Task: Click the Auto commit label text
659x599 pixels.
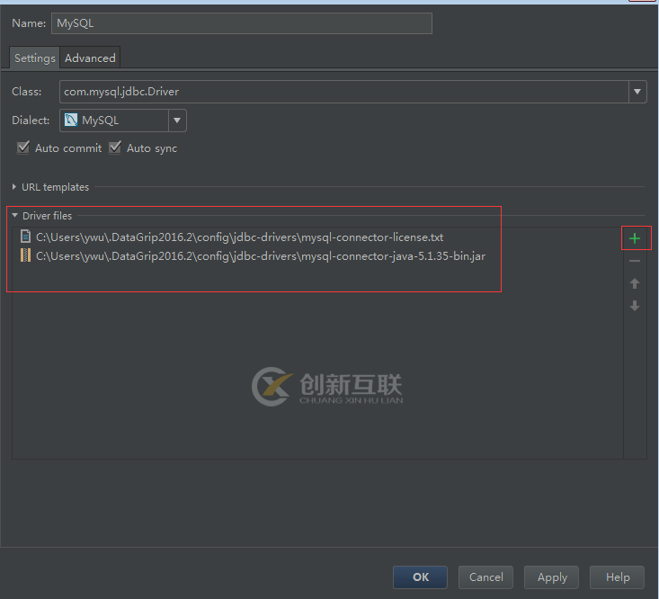Action: [x=68, y=148]
